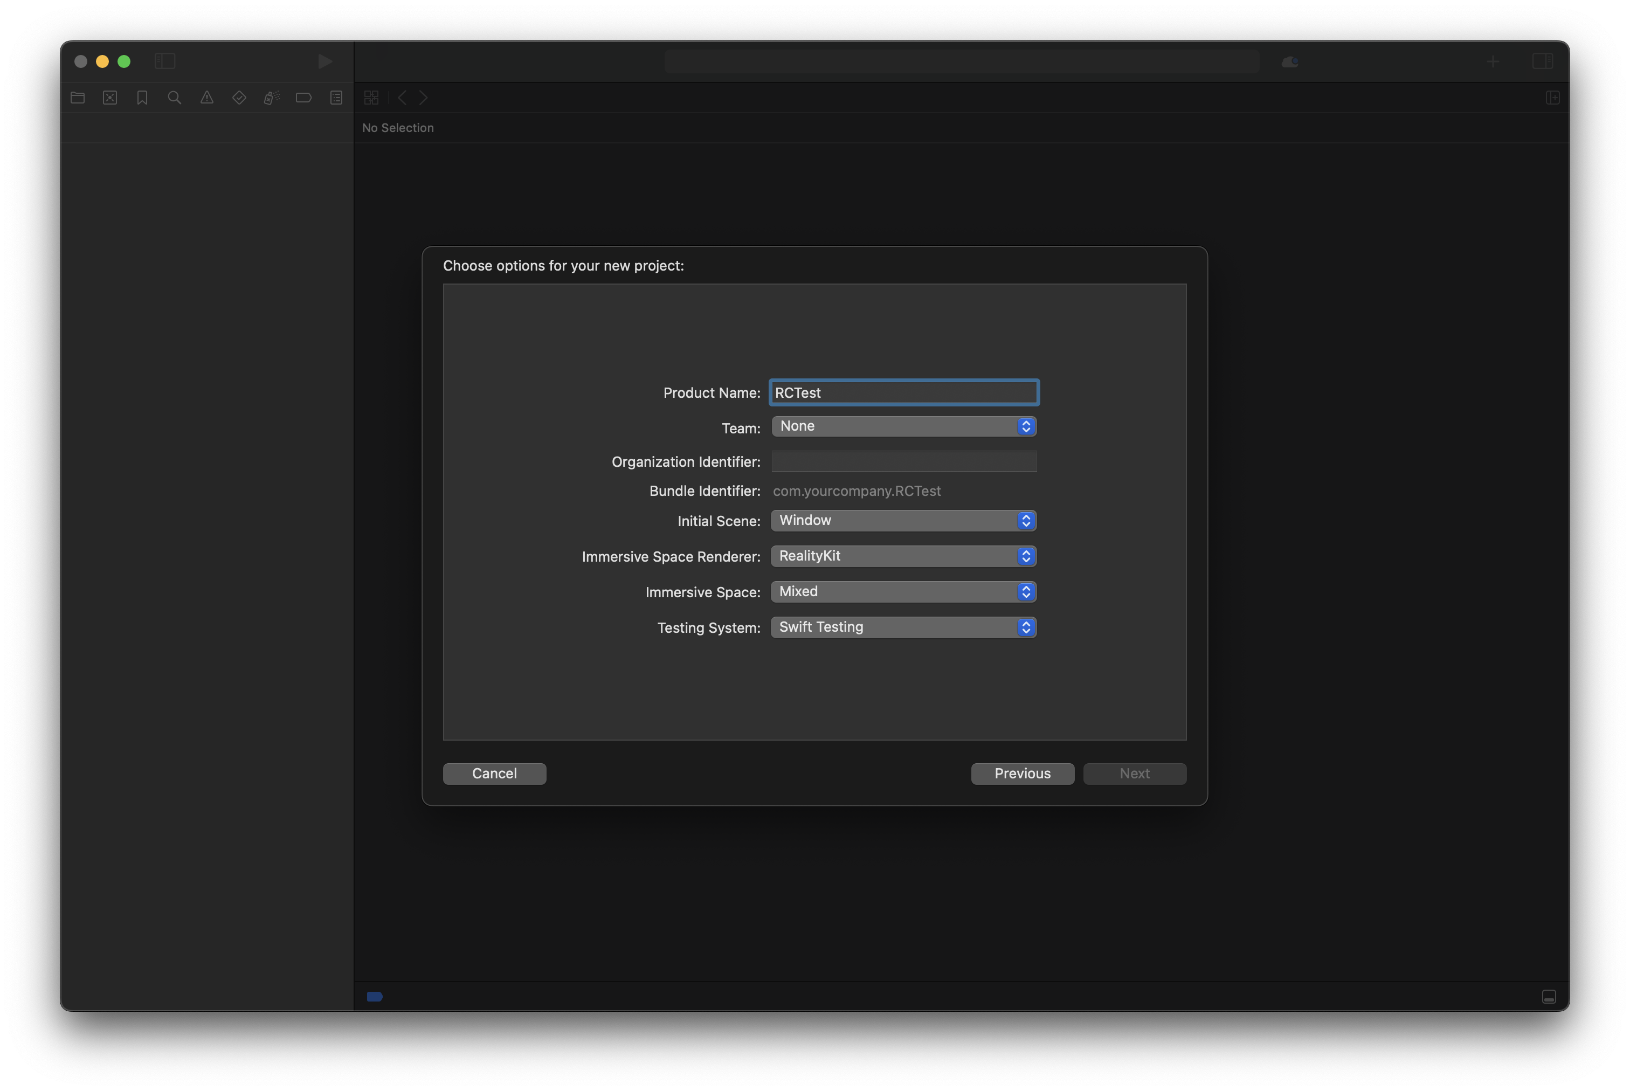Change the Testing System dropdown
The width and height of the screenshot is (1630, 1091).
coord(903,627)
